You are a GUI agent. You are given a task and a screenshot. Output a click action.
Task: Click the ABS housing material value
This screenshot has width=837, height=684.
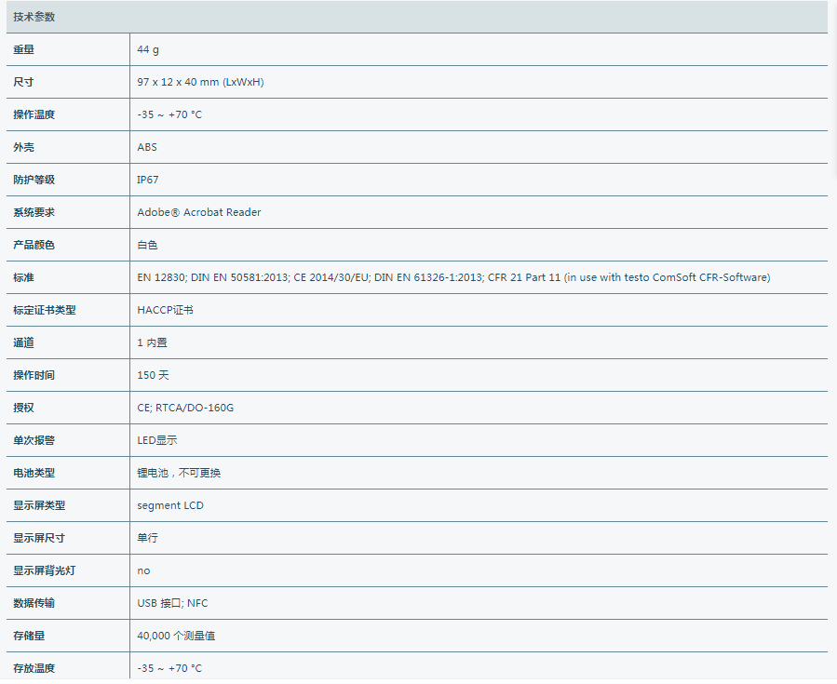147,147
